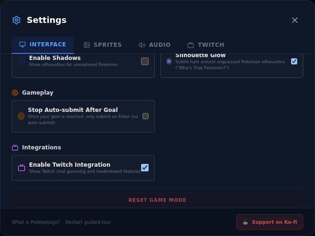This screenshot has height=236, width=315.
Task: Click the Gameplay section heading
Action: 37,93
